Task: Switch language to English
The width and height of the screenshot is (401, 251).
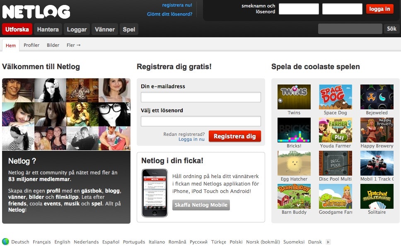Action: (x=62, y=242)
